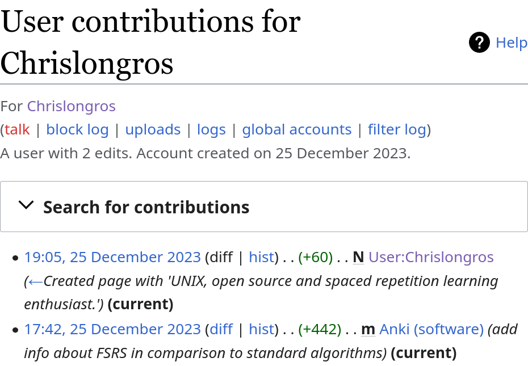Open the logs link
This screenshot has width=528, height=366.
tap(211, 129)
